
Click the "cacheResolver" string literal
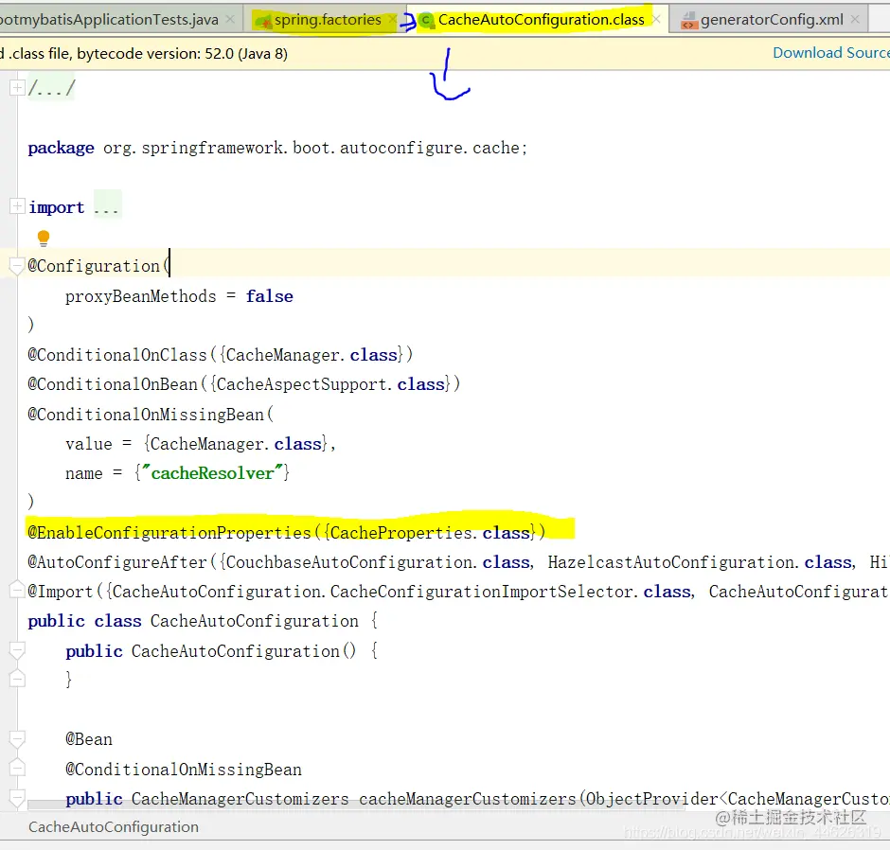pyautogui.click(x=212, y=473)
